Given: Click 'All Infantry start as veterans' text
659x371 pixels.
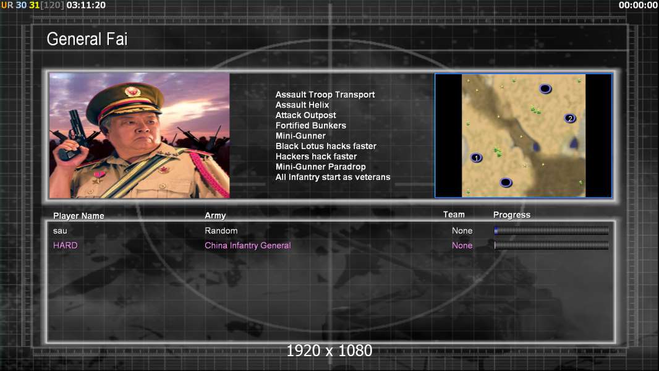Looking at the screenshot, I should pyautogui.click(x=333, y=177).
